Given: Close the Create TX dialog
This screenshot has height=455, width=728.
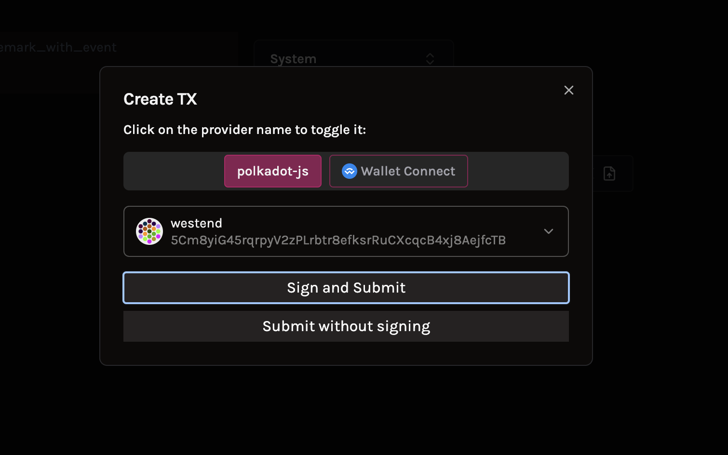Looking at the screenshot, I should coord(569,90).
